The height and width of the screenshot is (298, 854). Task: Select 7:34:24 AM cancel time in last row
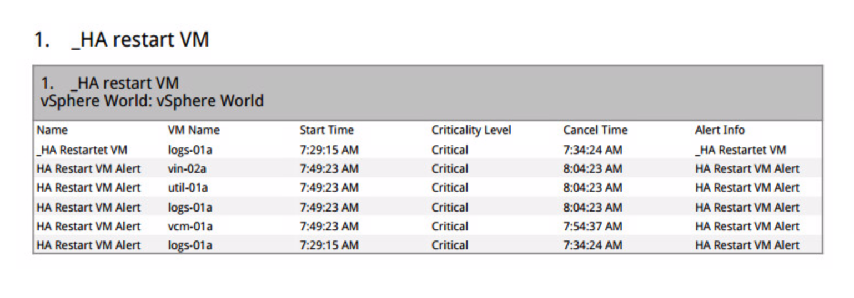click(x=592, y=245)
